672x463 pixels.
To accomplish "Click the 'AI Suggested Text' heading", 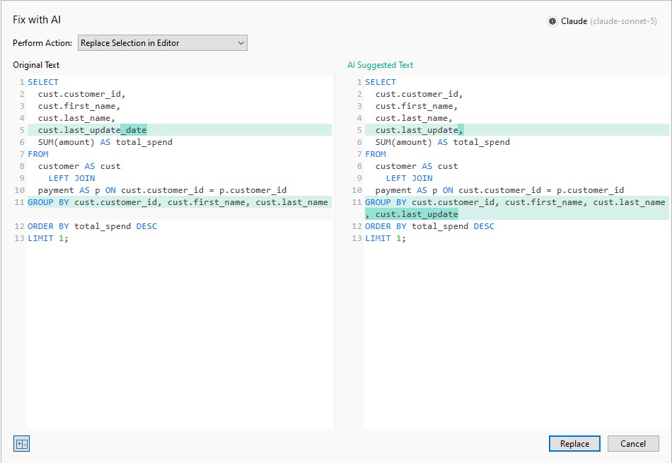I will pyautogui.click(x=380, y=65).
